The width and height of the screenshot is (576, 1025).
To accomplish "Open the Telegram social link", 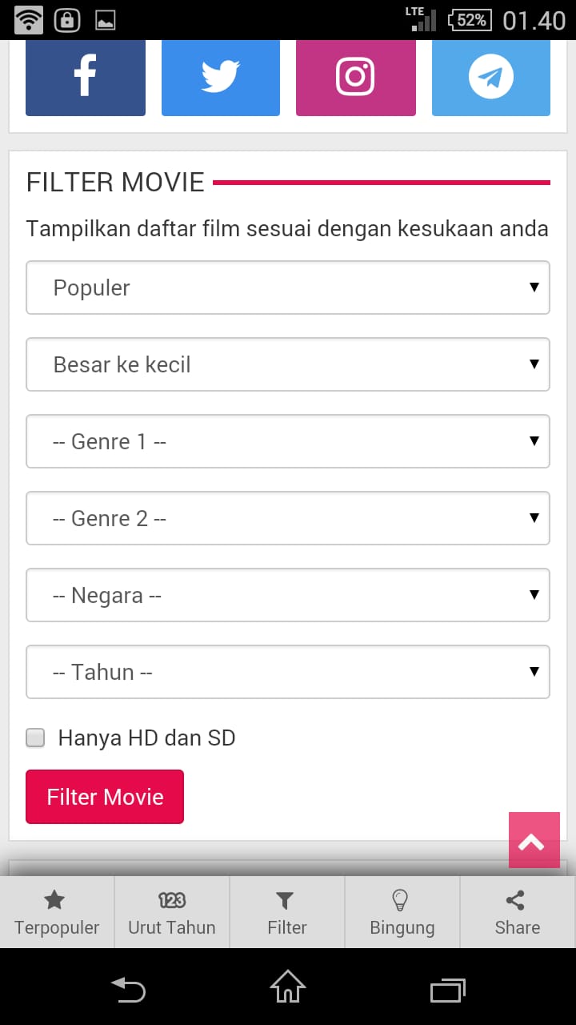I will pos(491,78).
